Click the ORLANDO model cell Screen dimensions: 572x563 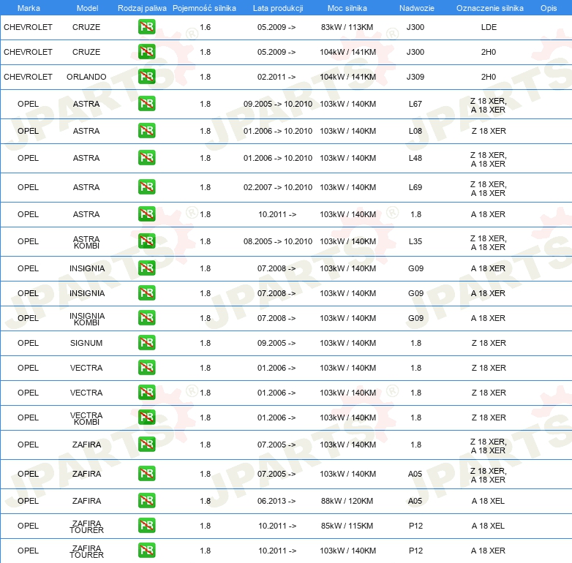[86, 77]
